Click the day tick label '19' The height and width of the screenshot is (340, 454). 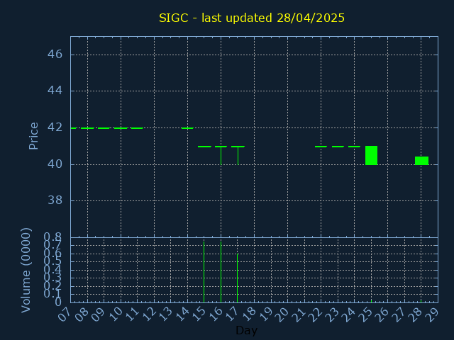point(265,314)
